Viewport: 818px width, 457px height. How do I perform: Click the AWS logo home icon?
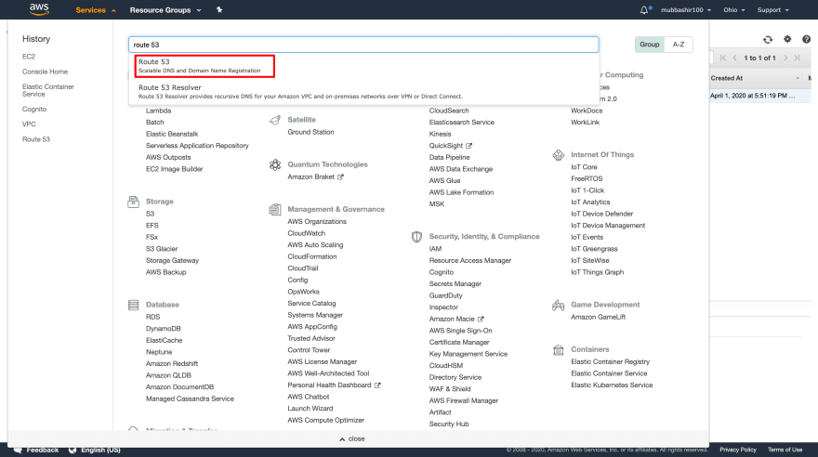pos(39,9)
